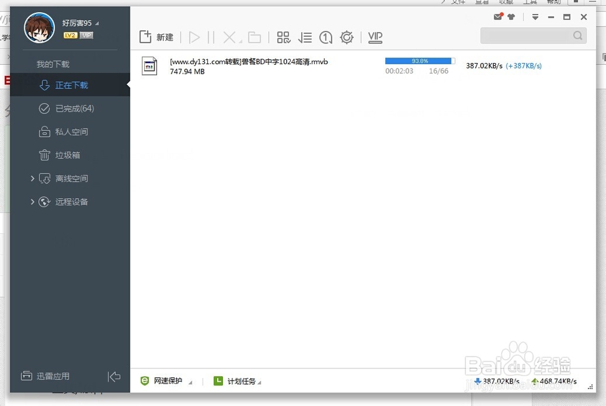Click the window resize grip

[x=590, y=387]
